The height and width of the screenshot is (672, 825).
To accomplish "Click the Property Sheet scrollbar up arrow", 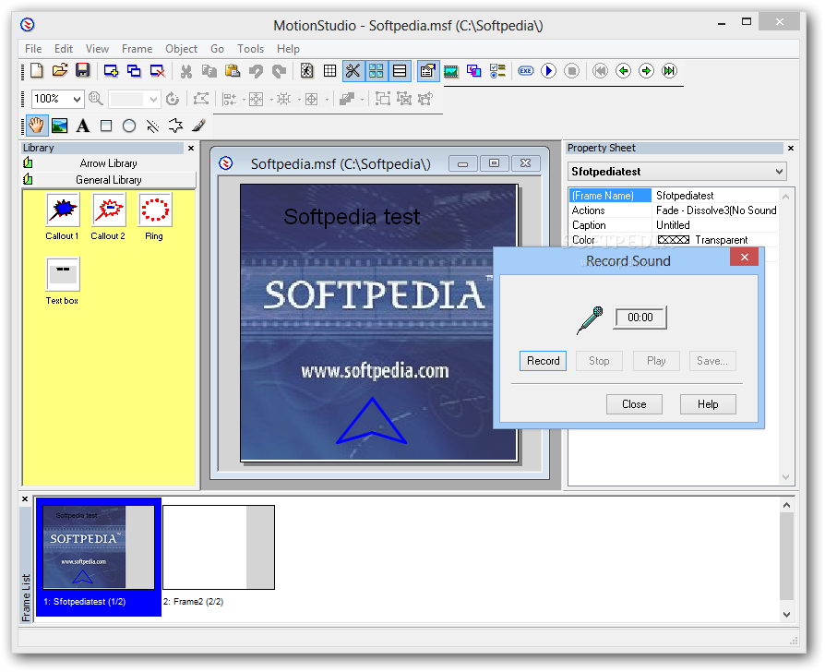I will click(785, 197).
